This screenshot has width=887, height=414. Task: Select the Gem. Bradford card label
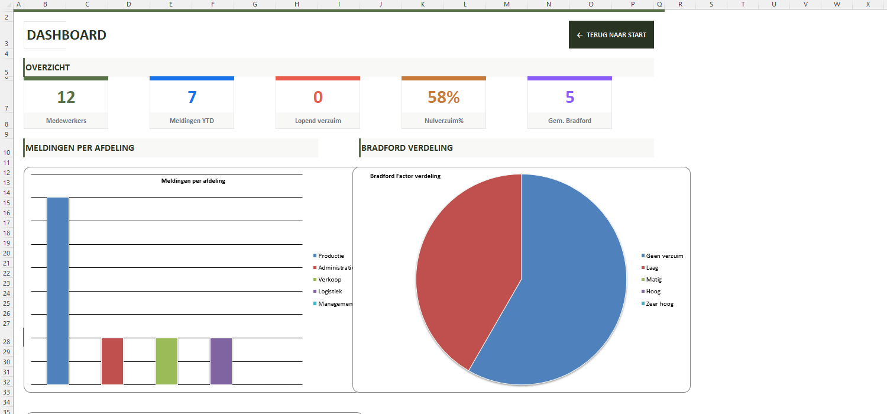coord(570,121)
